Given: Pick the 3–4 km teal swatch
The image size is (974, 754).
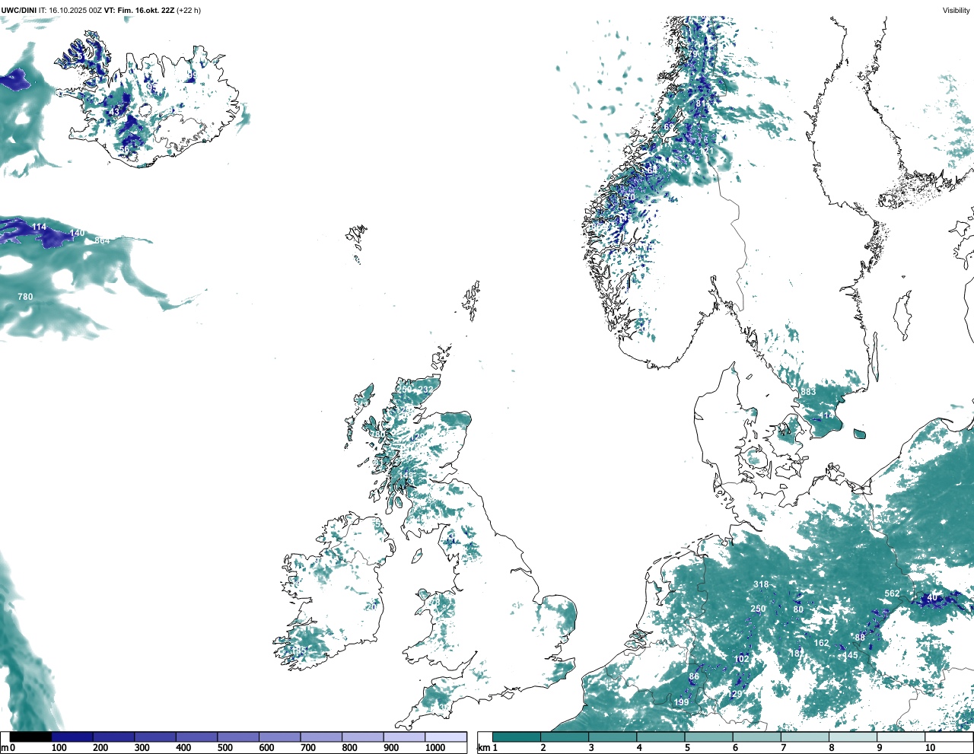Looking at the screenshot, I should click(613, 737).
